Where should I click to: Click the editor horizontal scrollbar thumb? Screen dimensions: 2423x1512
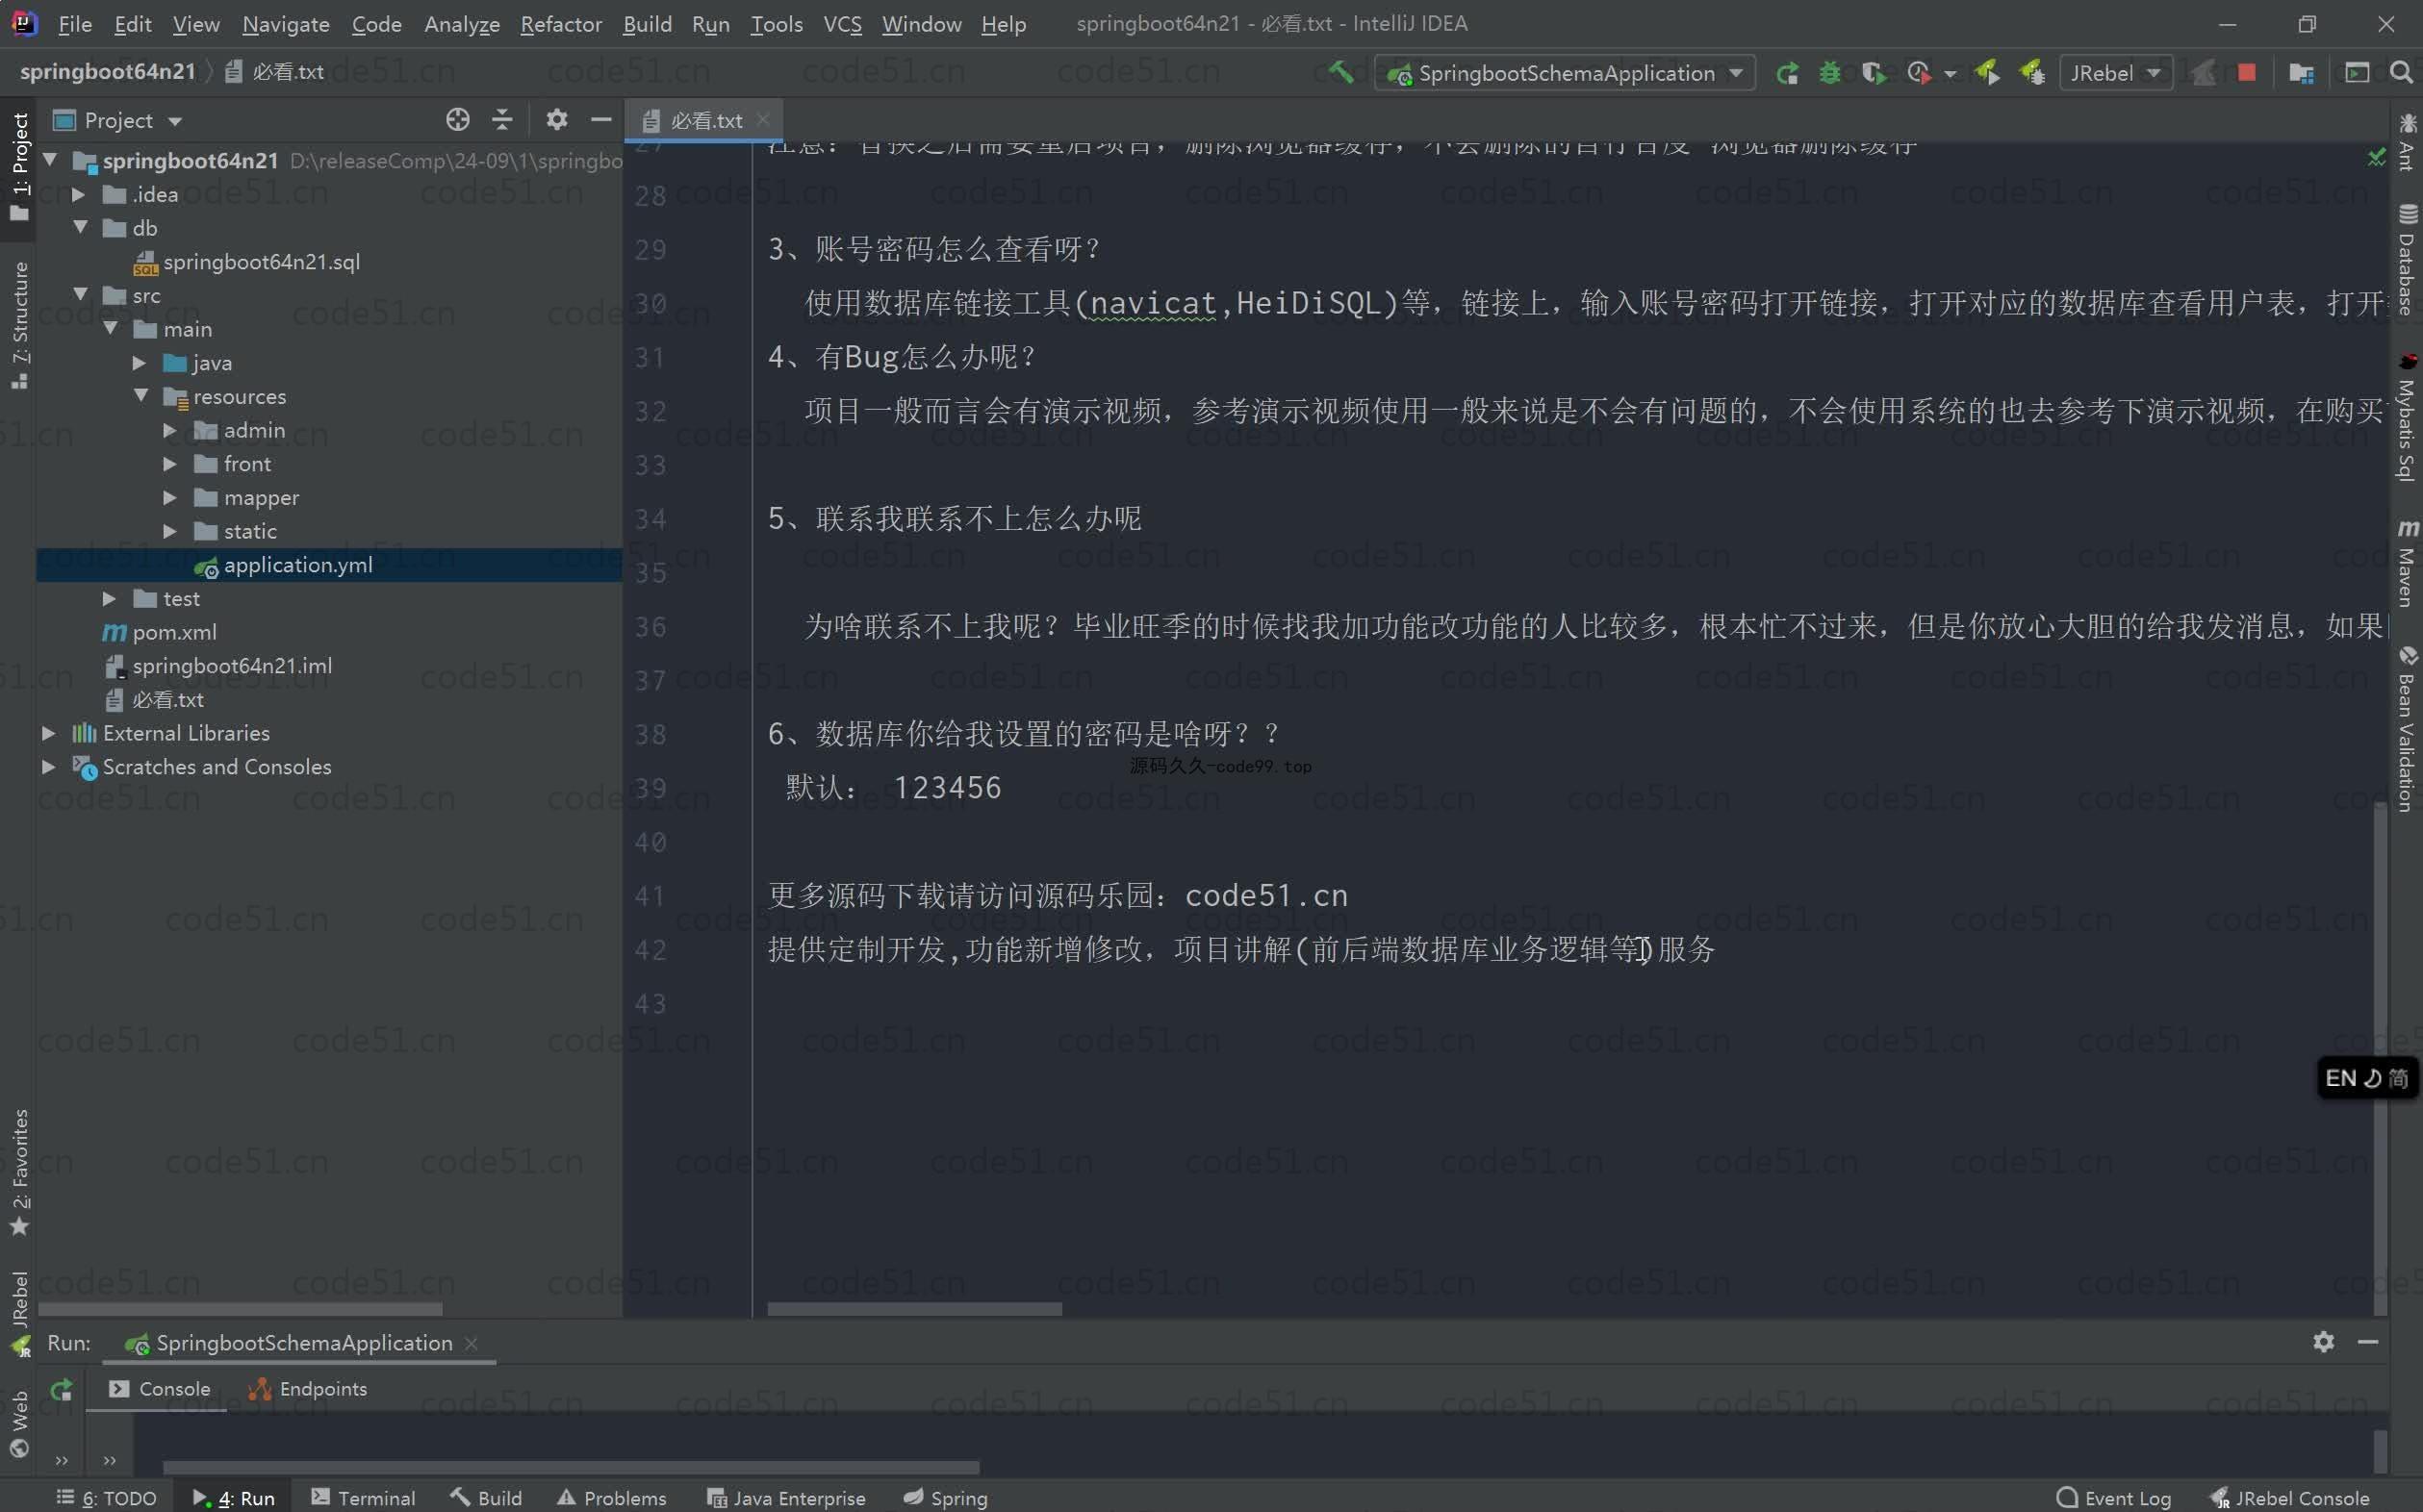[x=913, y=1309]
